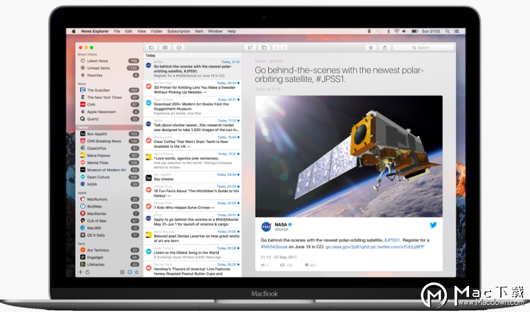Click the Twitter bird toolbar button

[x=250, y=48]
